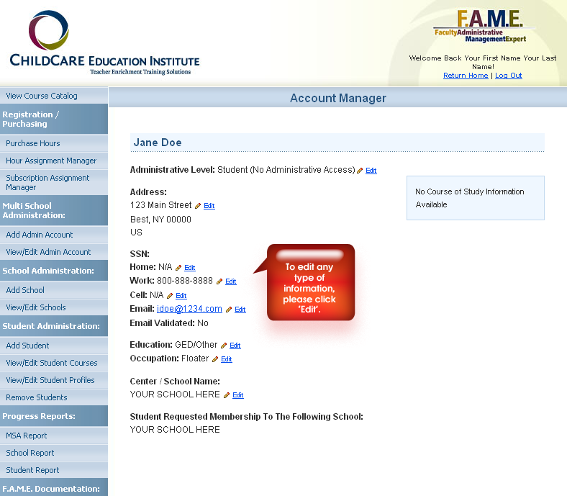Go to Return Home link
The width and height of the screenshot is (567, 496).
466,76
